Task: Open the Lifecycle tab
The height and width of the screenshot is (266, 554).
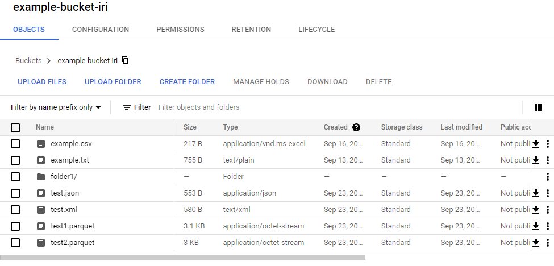Action: (316, 30)
